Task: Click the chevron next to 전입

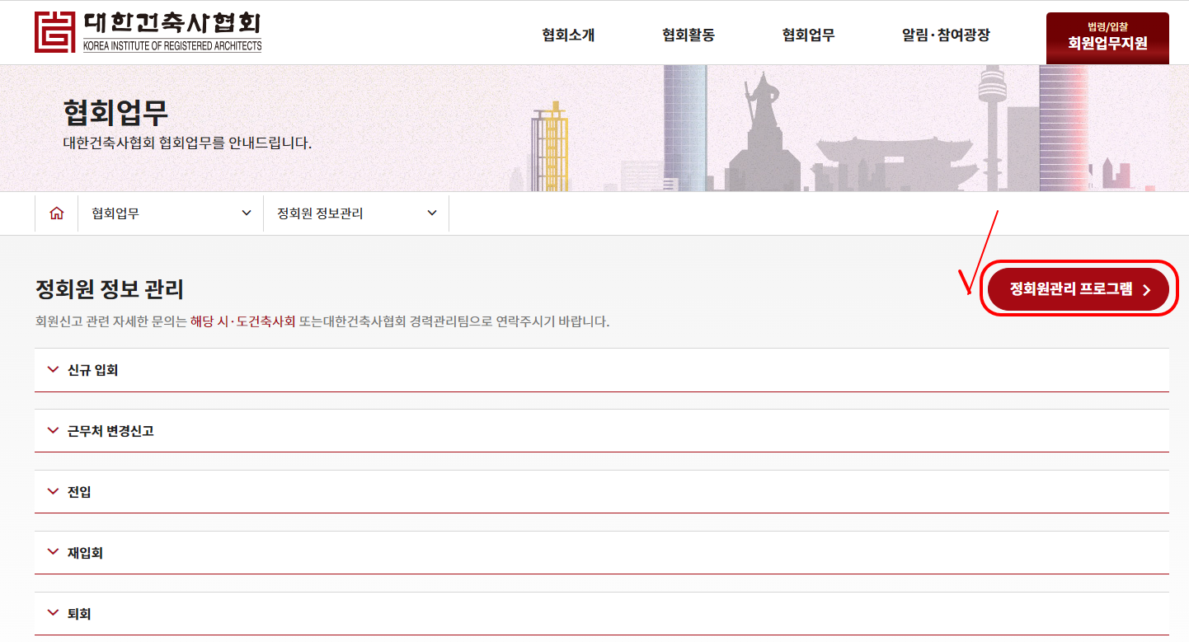Action: [51, 491]
